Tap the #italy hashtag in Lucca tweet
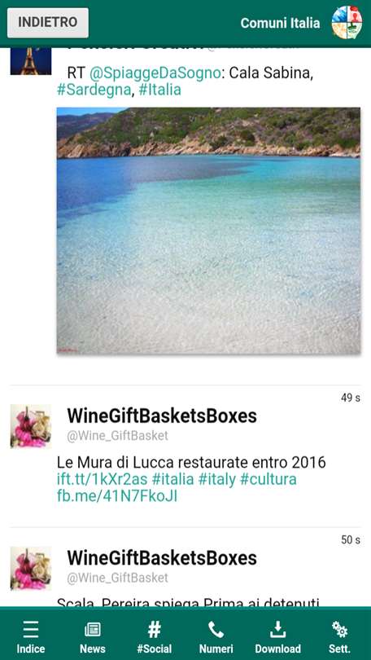 [x=216, y=479]
